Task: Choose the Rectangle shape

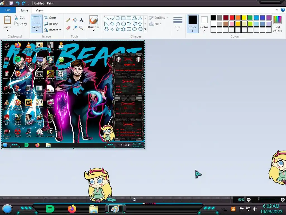Action: [x=123, y=18]
